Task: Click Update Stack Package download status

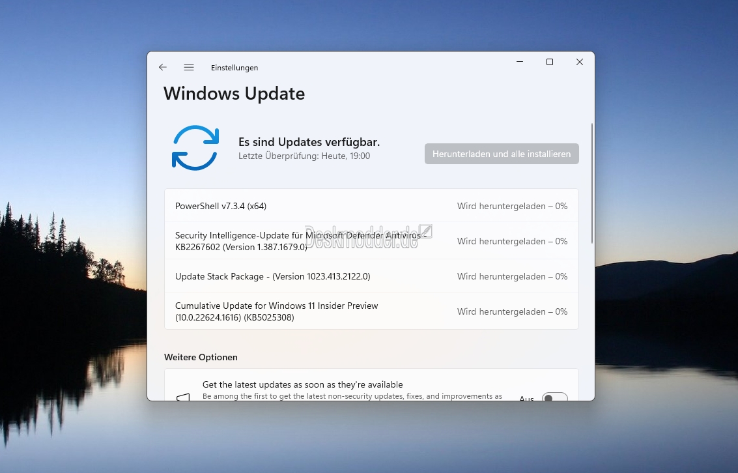Action: pos(512,277)
